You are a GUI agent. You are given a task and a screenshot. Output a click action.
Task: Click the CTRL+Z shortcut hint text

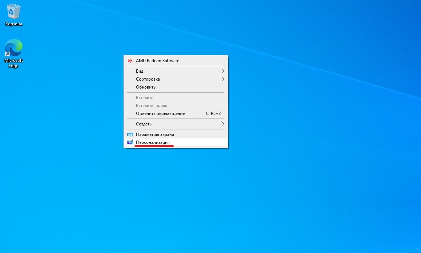click(x=213, y=113)
